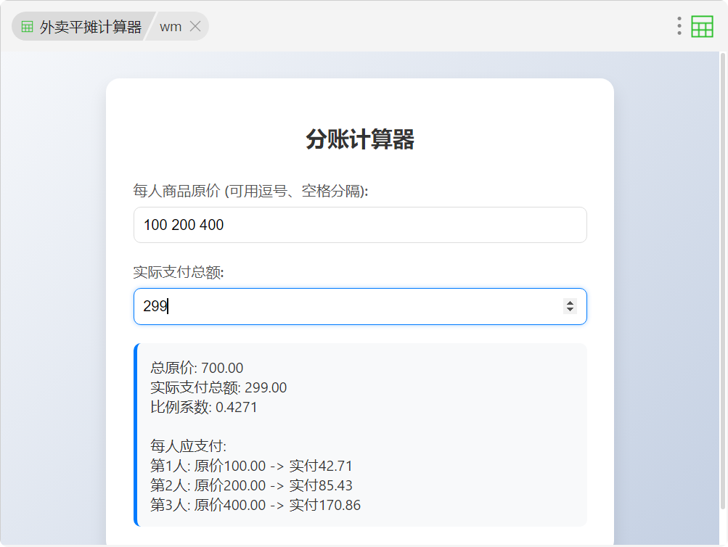728x547 pixels.
Task: Click the 总原价: 700.00 line
Action: tap(197, 368)
